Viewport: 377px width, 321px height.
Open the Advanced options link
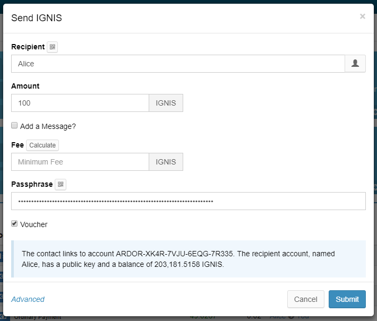28,299
